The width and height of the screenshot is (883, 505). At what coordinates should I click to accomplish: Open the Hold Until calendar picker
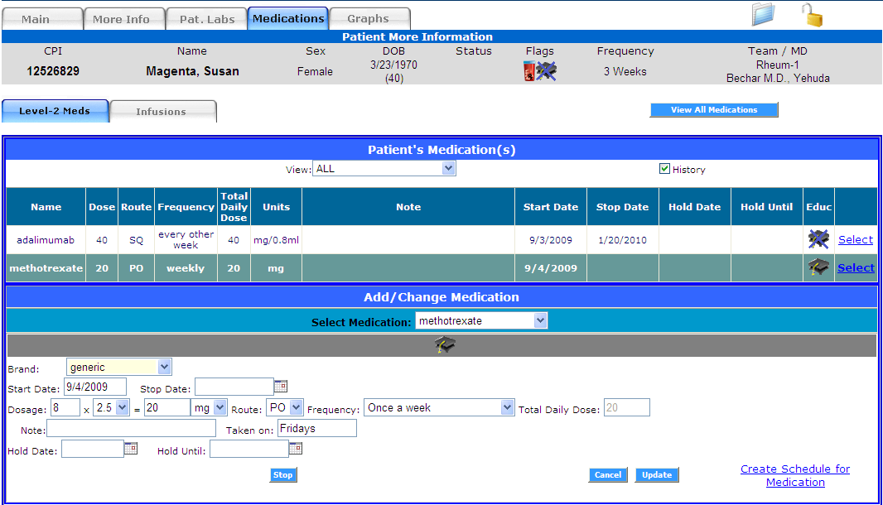[x=296, y=448]
